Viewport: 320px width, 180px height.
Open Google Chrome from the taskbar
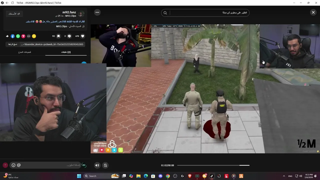[168, 176]
